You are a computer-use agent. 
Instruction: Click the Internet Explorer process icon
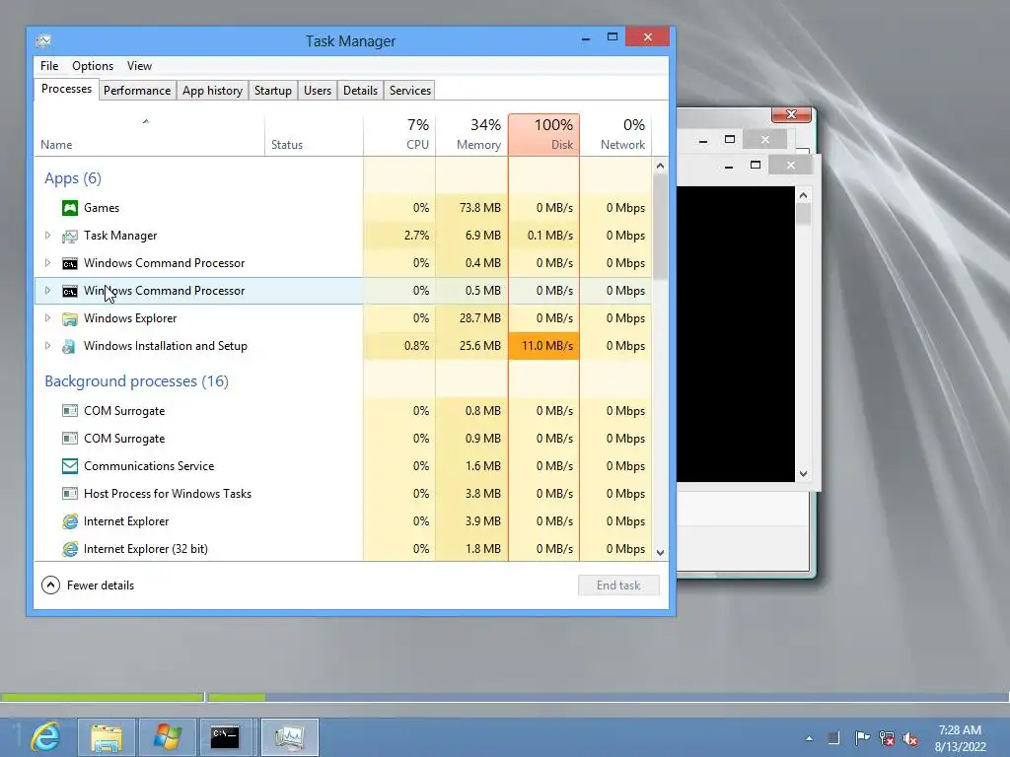[70, 521]
